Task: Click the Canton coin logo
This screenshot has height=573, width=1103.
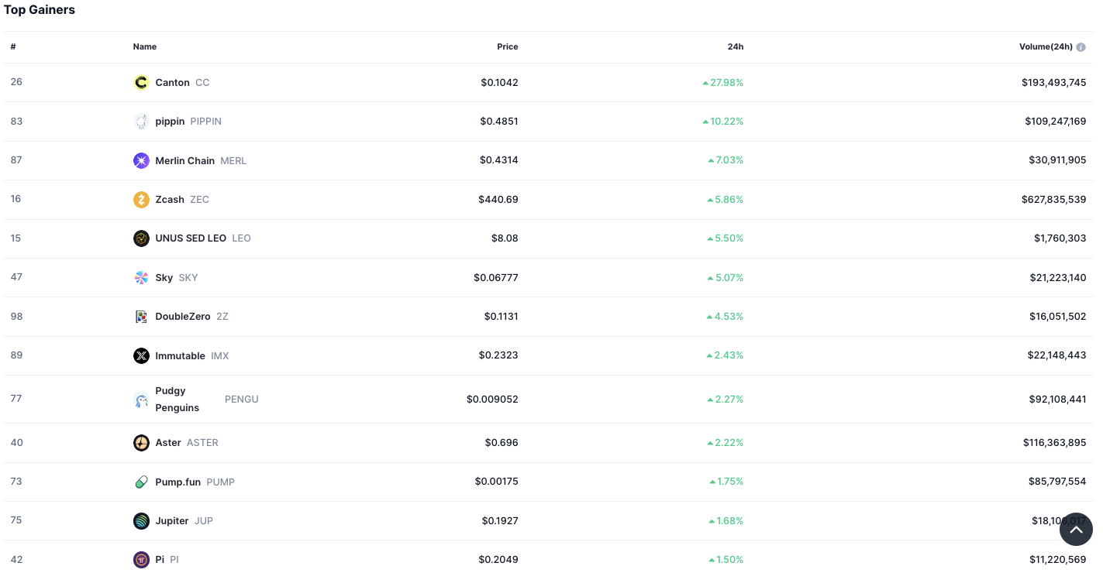Action: 141,82
